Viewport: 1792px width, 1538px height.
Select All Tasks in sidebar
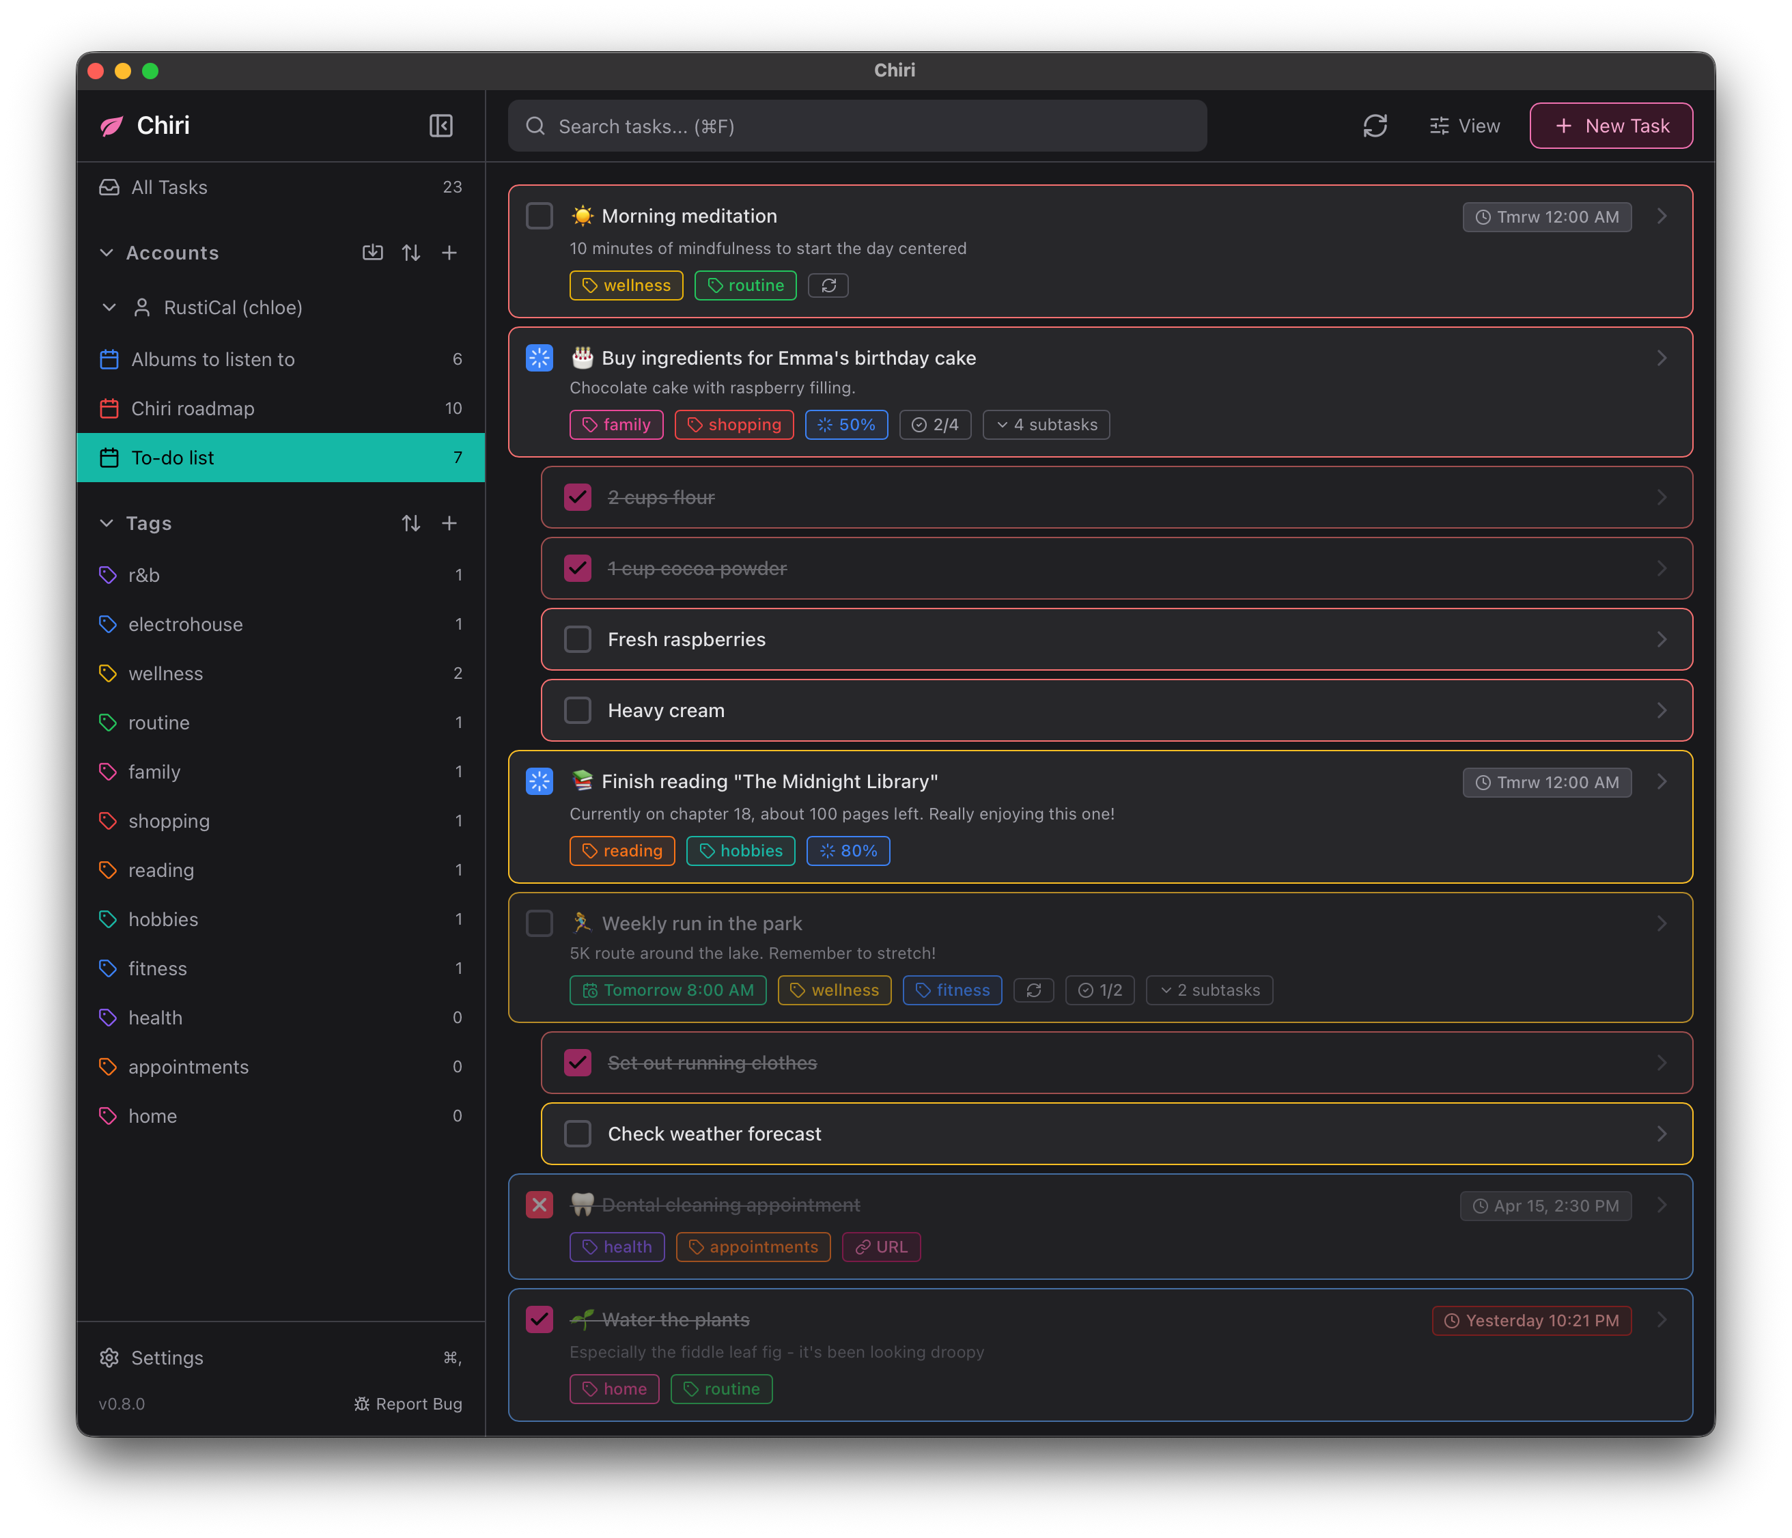click(x=169, y=188)
